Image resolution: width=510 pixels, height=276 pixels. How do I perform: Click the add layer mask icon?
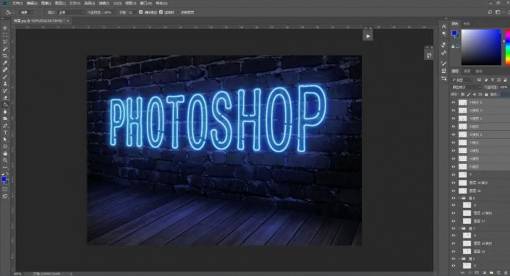point(477,273)
